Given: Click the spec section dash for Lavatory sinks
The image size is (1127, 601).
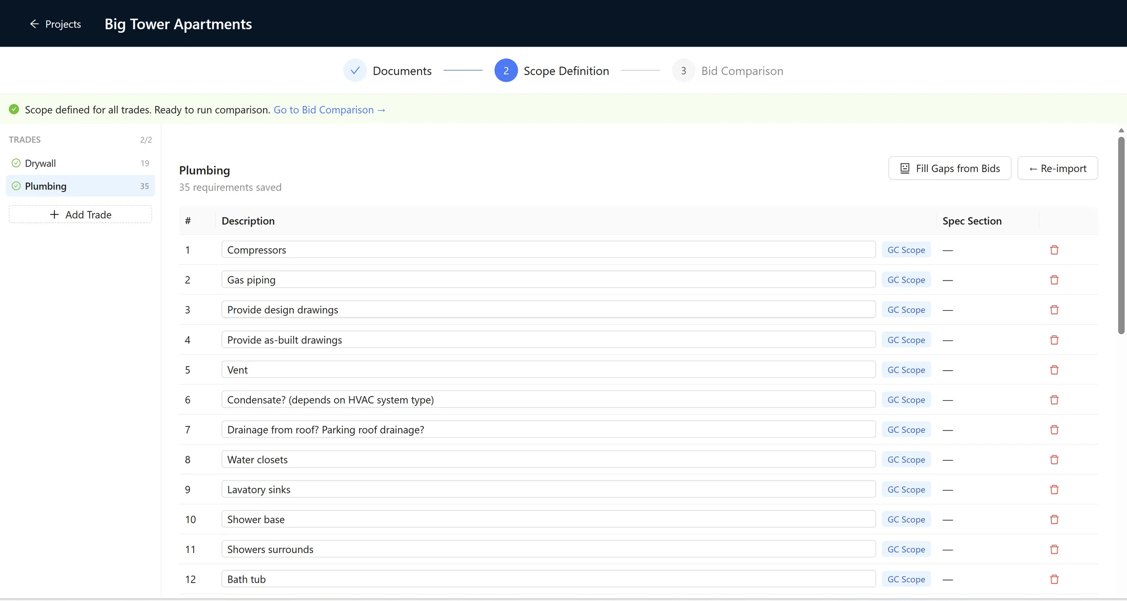Looking at the screenshot, I should point(948,490).
